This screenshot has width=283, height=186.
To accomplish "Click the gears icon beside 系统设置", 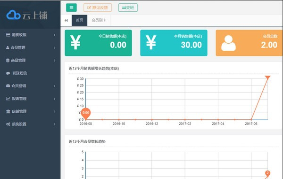I will (x=8, y=124).
